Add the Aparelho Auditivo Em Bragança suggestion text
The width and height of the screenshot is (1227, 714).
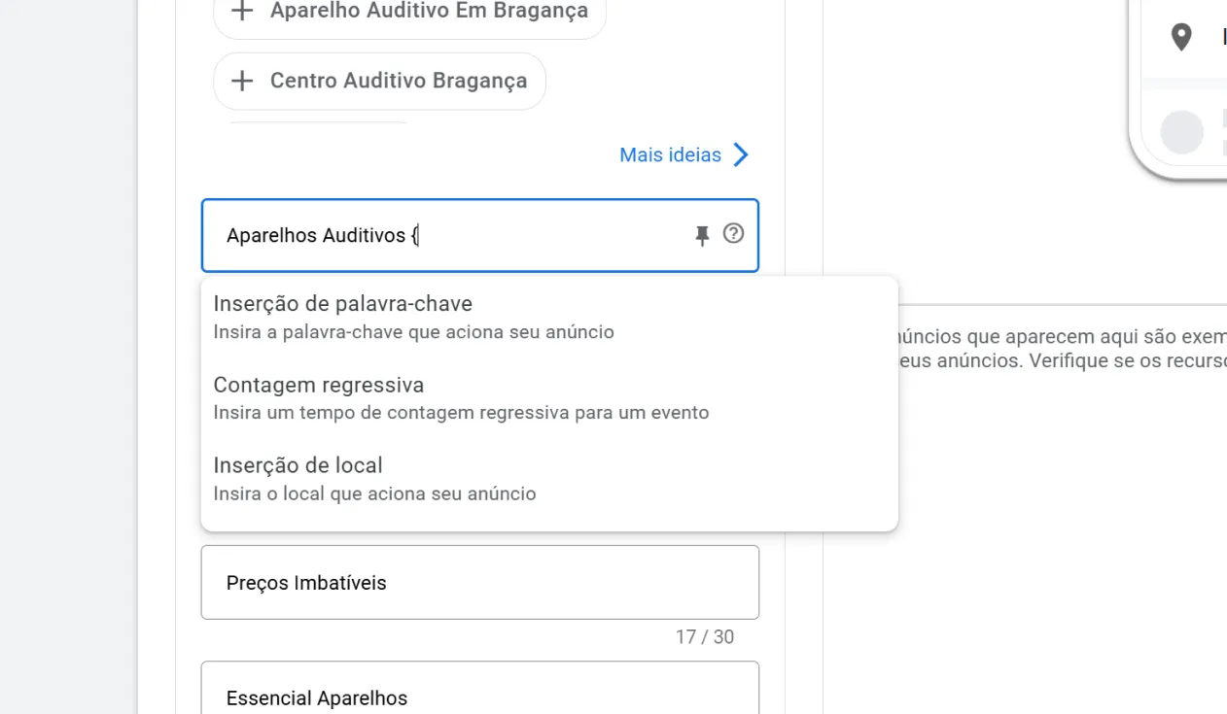[429, 12]
